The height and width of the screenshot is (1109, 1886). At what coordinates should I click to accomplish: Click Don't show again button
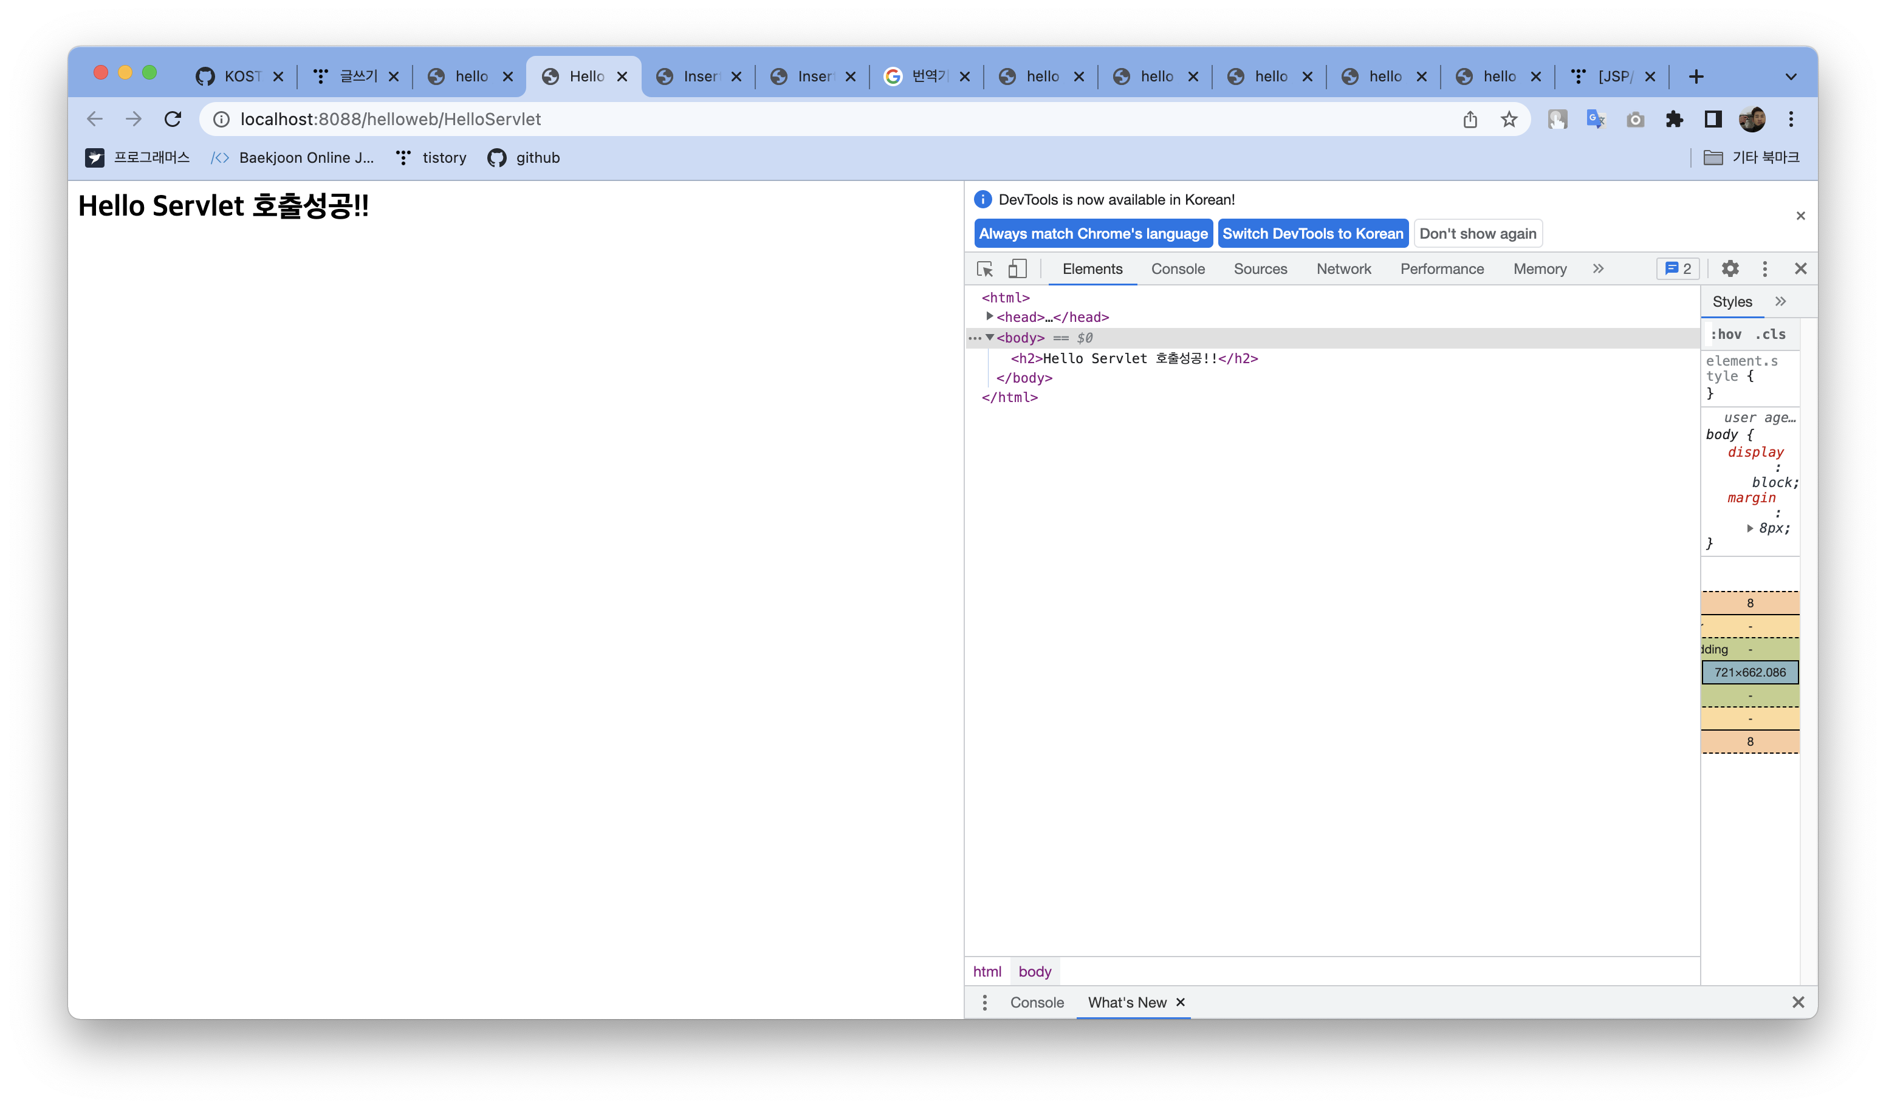click(x=1477, y=233)
